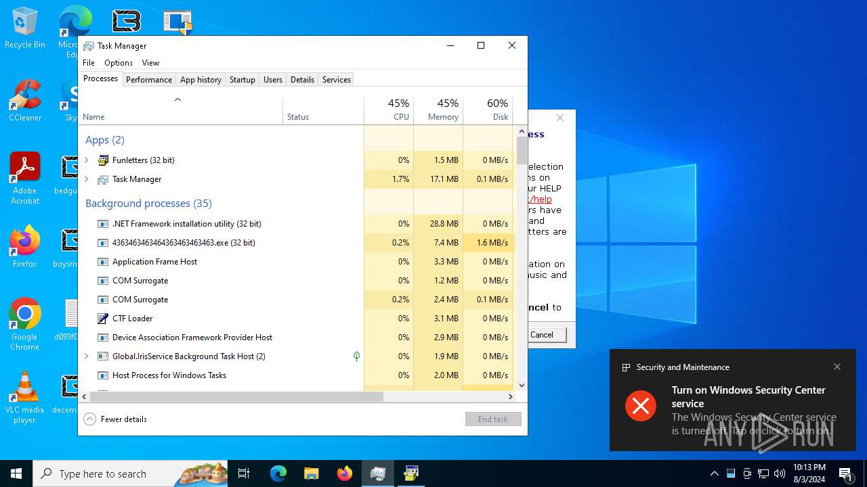Click the Task Manager process row icon
Image resolution: width=867 pixels, height=487 pixels.
click(103, 179)
